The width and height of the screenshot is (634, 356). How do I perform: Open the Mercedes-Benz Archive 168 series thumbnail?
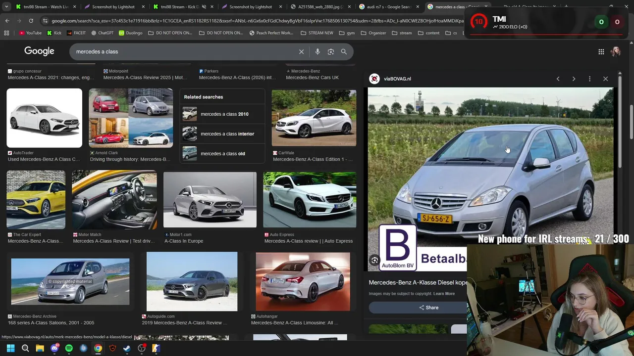pos(70,281)
